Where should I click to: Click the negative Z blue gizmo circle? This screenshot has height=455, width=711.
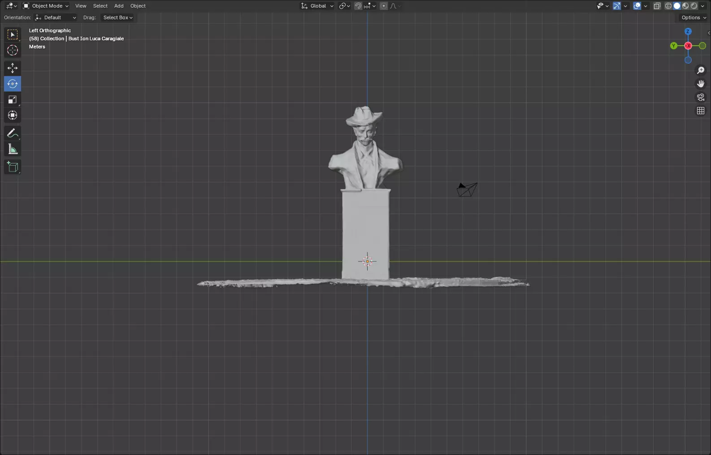[688, 60]
